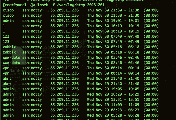Select the first cisco username entry
Screen dimensions: 176x120
(x=8, y=10)
